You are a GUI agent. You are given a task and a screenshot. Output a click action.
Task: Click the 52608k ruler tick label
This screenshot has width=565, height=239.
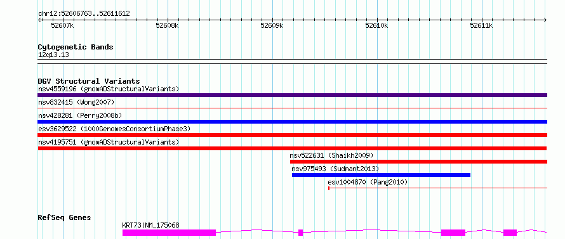pyautogui.click(x=167, y=25)
